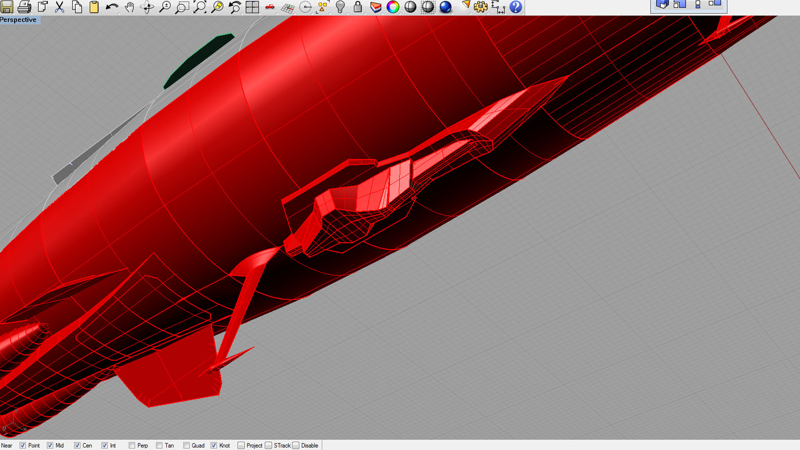Open Options with the gear icon
This screenshot has width=800, height=450.
coord(481,7)
